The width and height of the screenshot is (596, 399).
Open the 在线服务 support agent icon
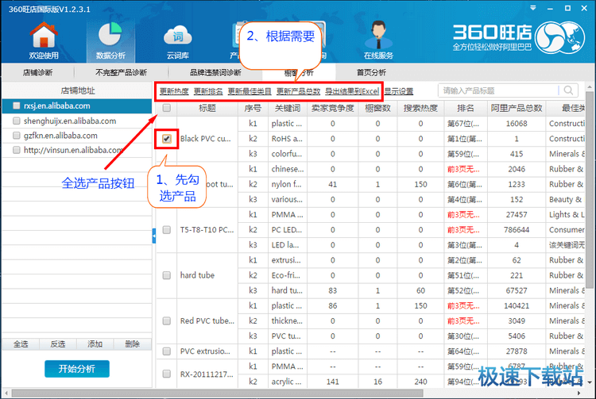coord(378,40)
